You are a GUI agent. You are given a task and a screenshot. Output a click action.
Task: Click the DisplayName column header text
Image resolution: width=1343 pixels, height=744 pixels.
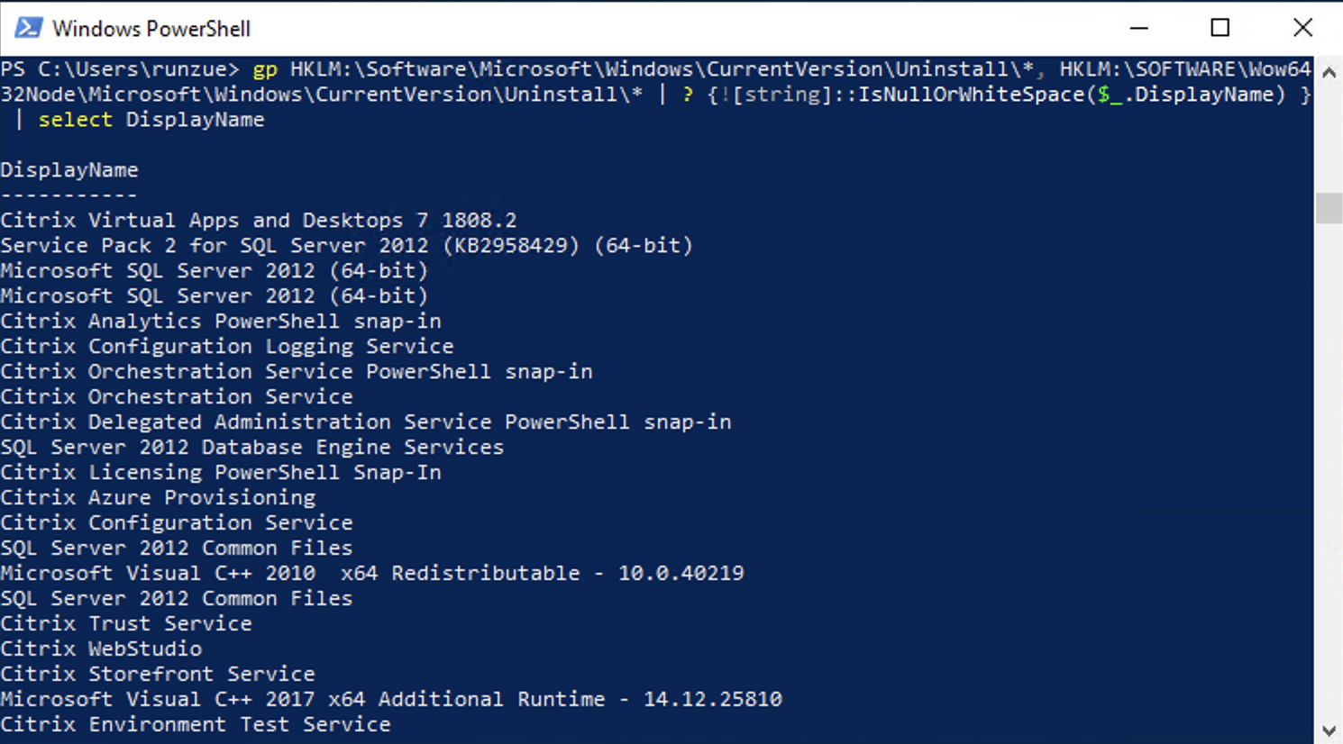coord(69,169)
